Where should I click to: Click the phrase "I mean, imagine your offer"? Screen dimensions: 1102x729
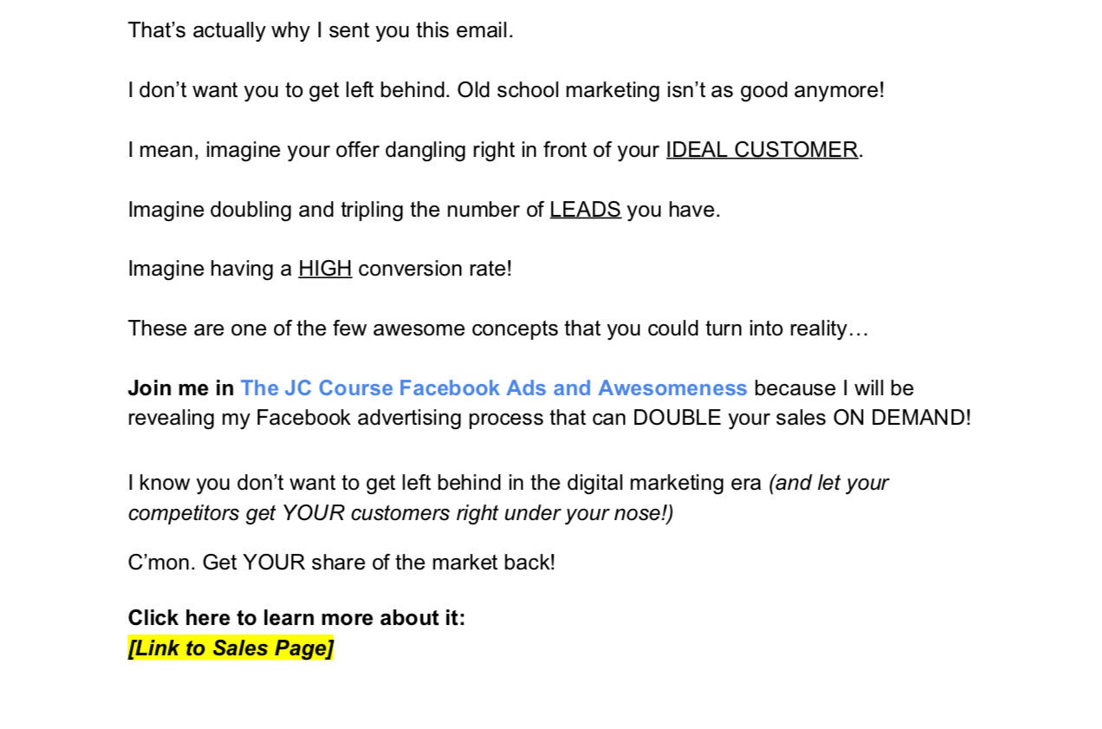253,150
